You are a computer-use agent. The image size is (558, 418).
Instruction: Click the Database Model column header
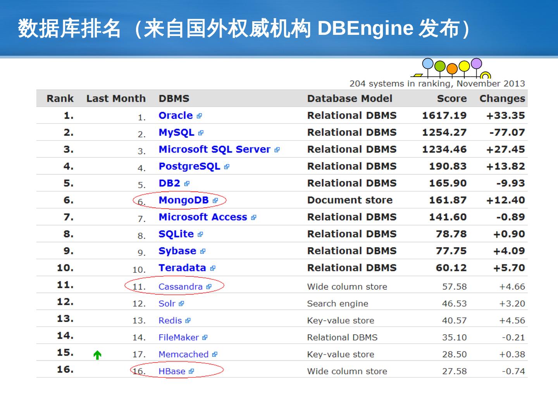coord(350,99)
